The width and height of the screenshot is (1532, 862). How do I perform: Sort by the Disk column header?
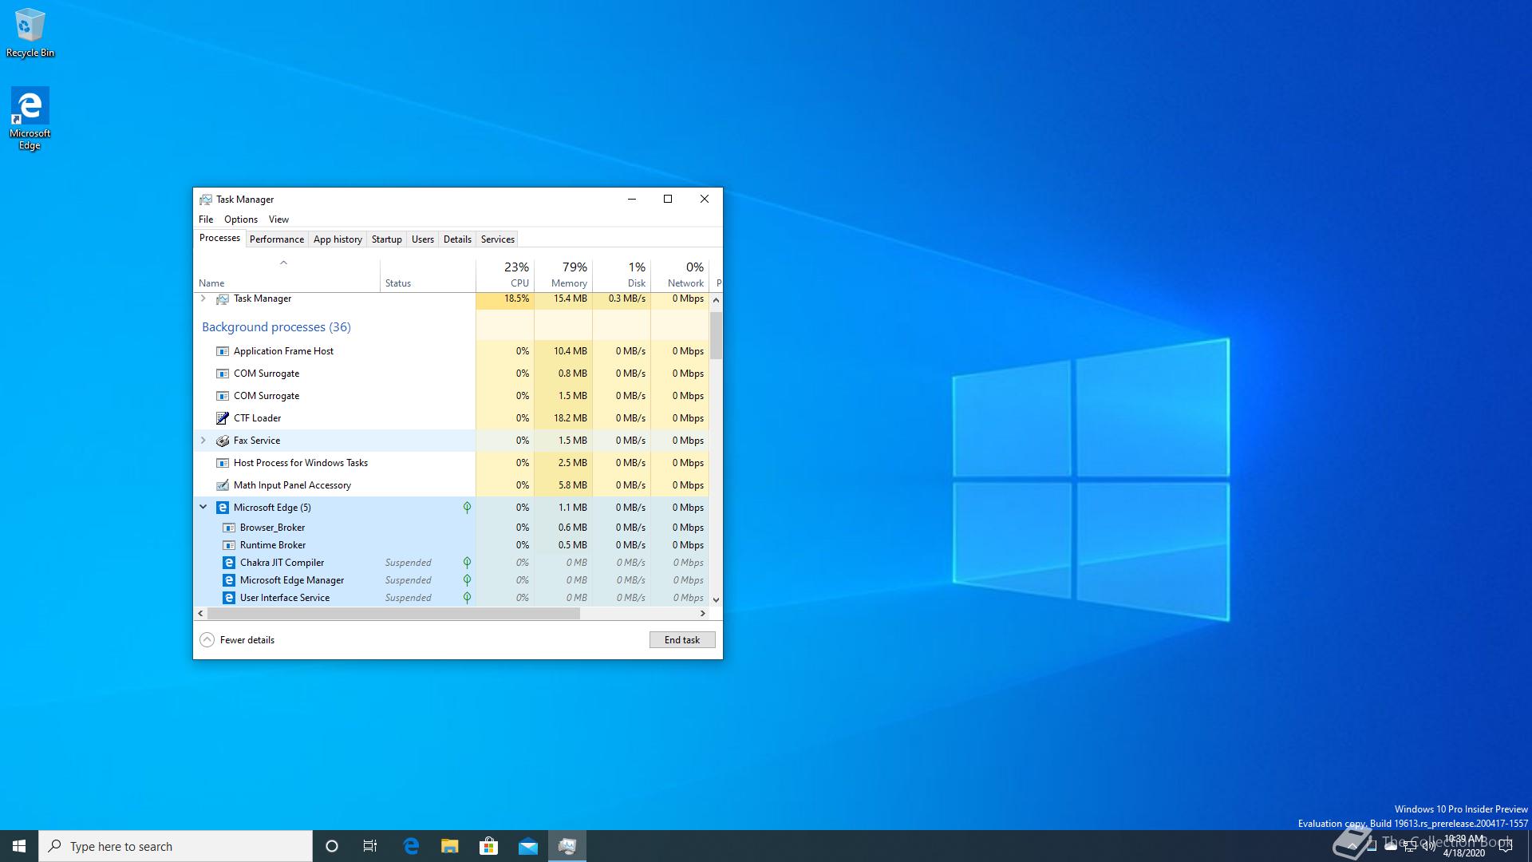622,276
